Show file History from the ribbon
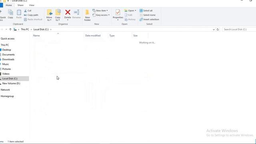Viewport: 256px width, 144px height. point(130,20)
